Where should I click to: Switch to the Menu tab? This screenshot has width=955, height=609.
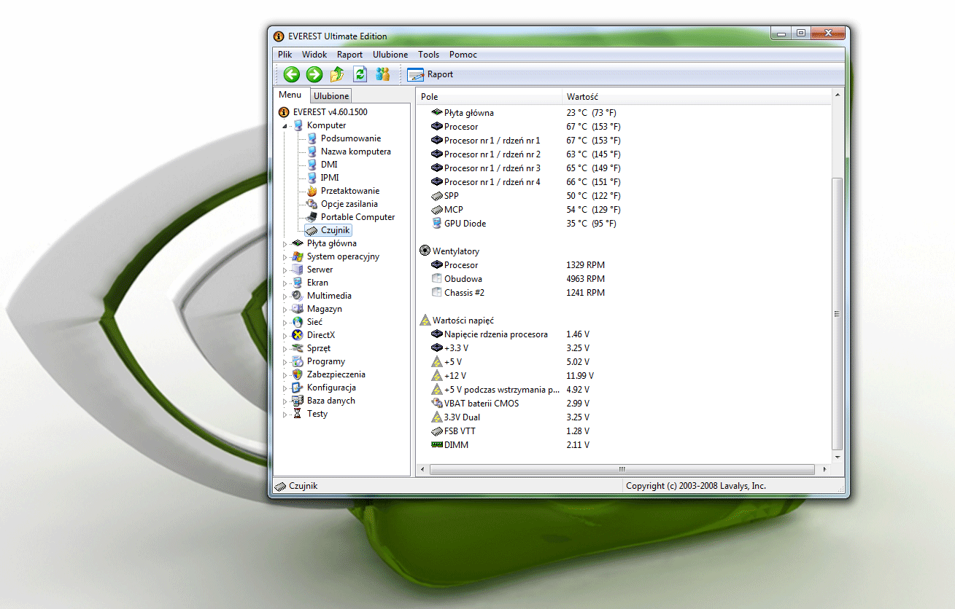click(290, 95)
